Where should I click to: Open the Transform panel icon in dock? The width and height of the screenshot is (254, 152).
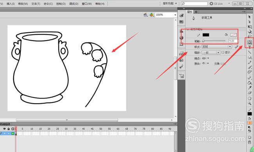tap(181, 44)
